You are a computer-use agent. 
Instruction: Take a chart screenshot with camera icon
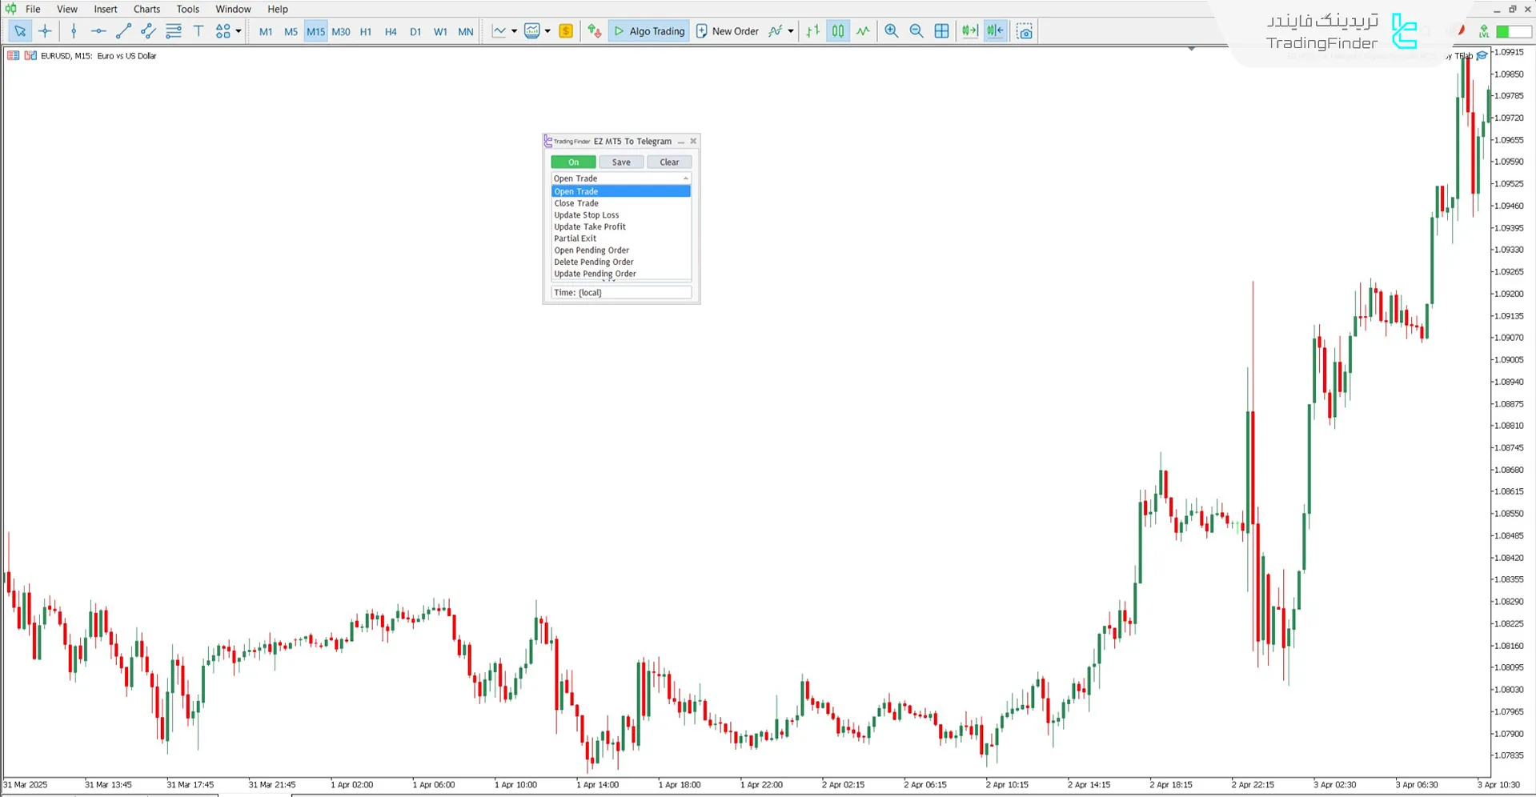[1025, 31]
